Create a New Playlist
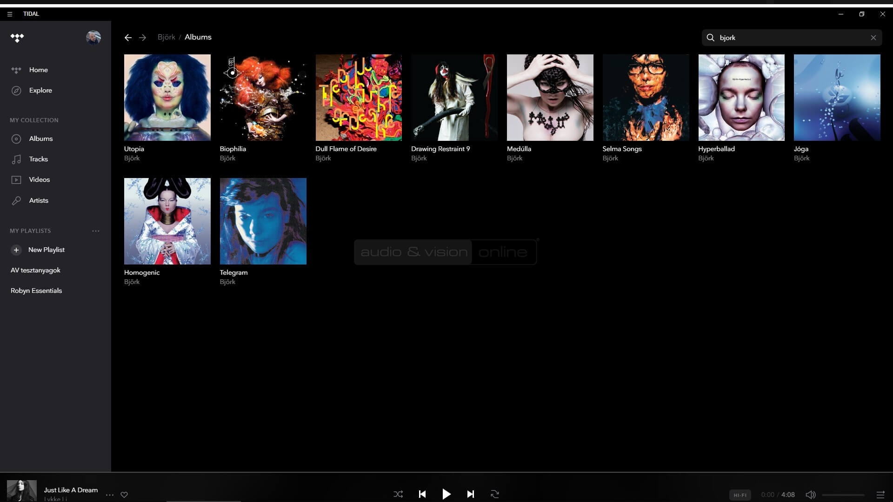Viewport: 893px width, 502px height. pyautogui.click(x=38, y=250)
